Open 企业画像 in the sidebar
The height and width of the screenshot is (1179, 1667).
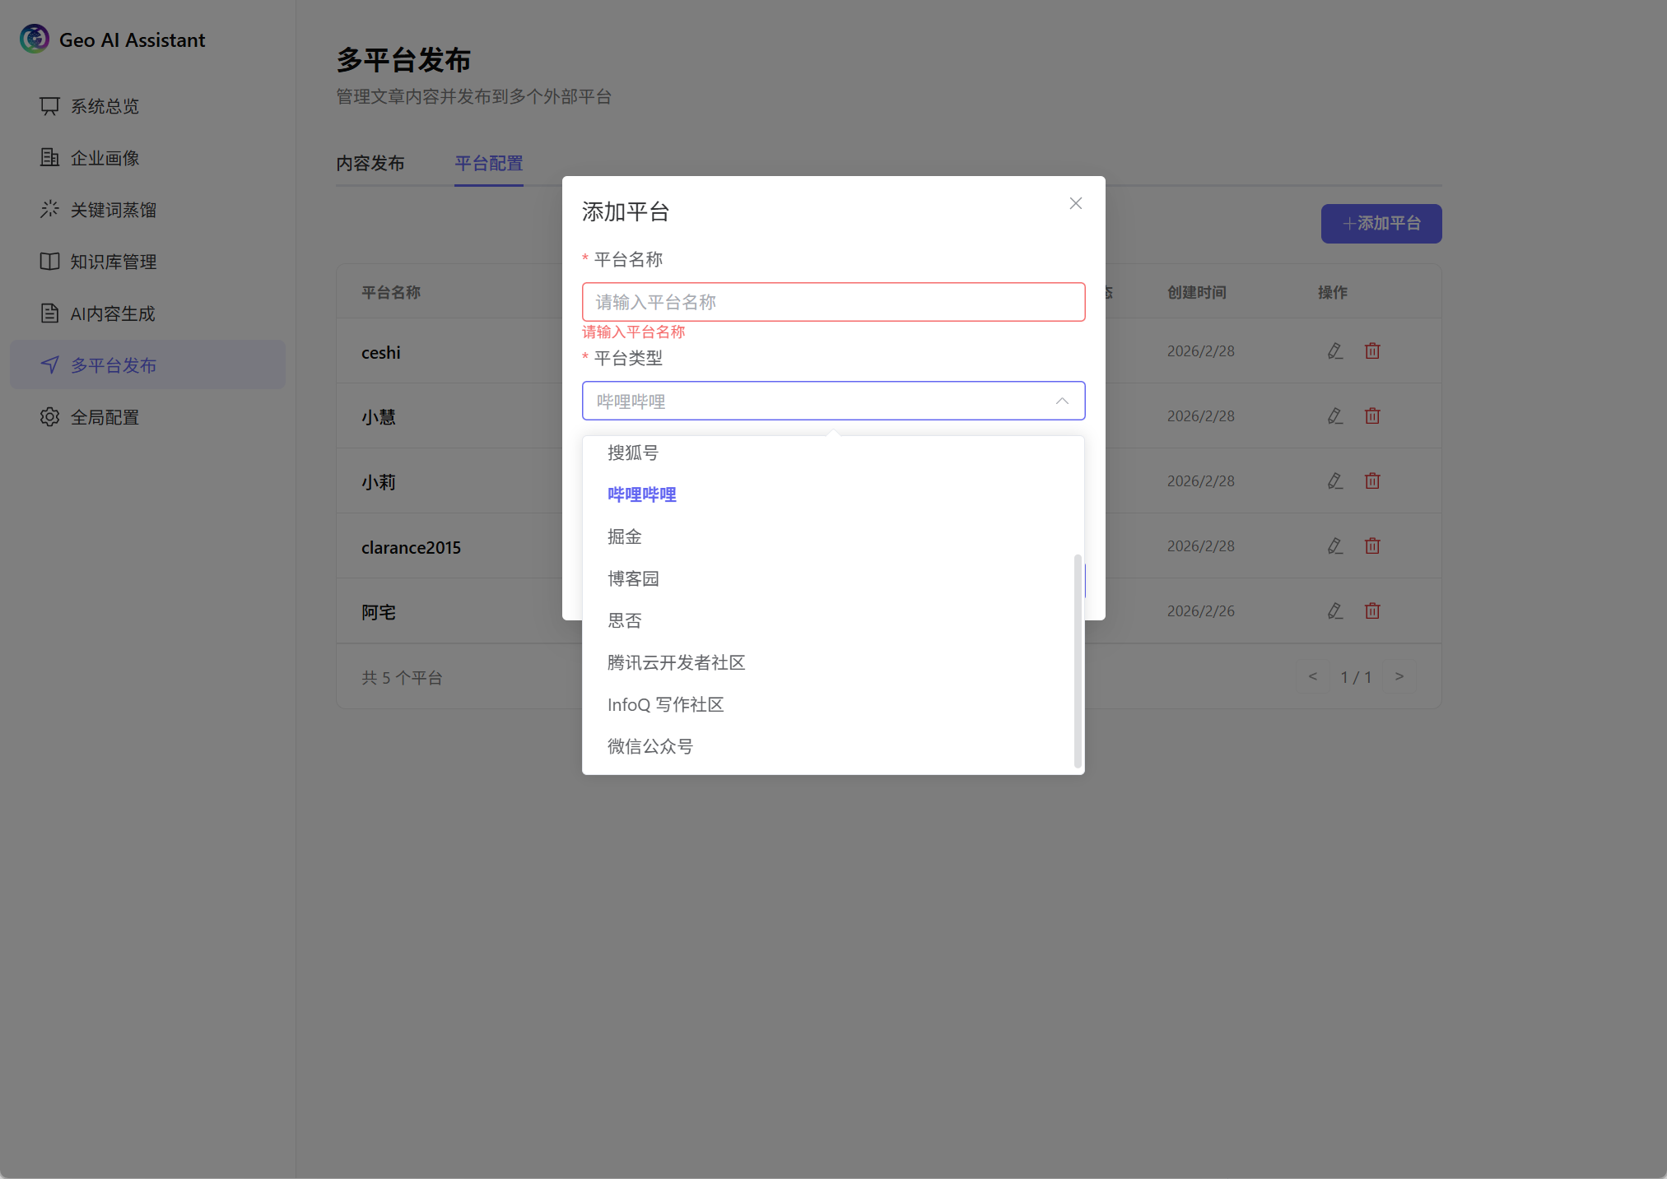(x=147, y=158)
